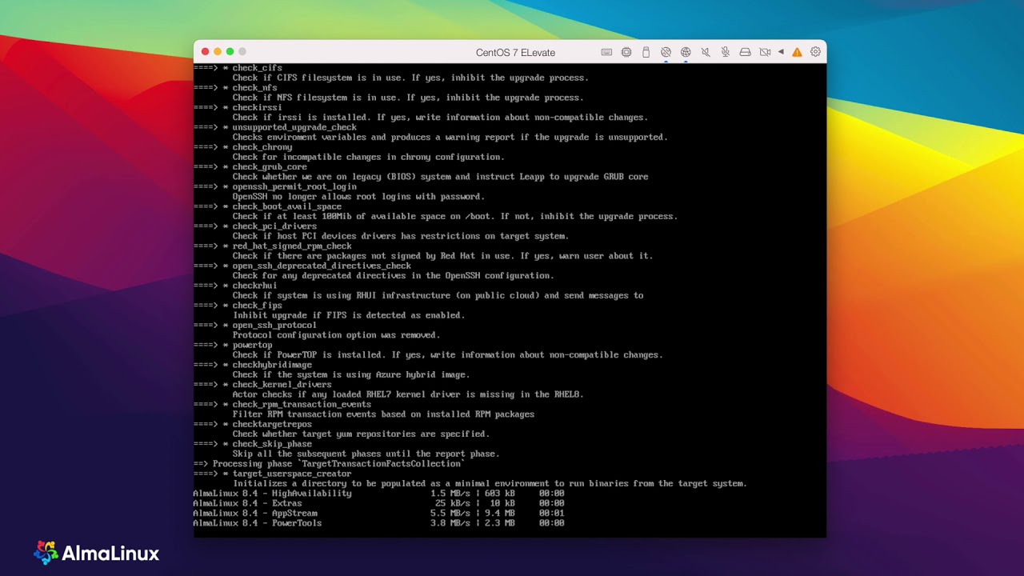Click the crossed-out globe network icon

[x=666, y=52]
